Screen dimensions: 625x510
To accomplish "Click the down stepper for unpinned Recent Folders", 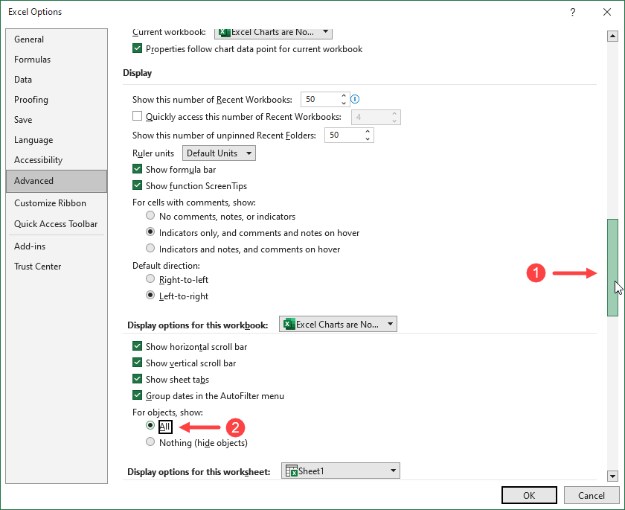I will click(x=367, y=138).
